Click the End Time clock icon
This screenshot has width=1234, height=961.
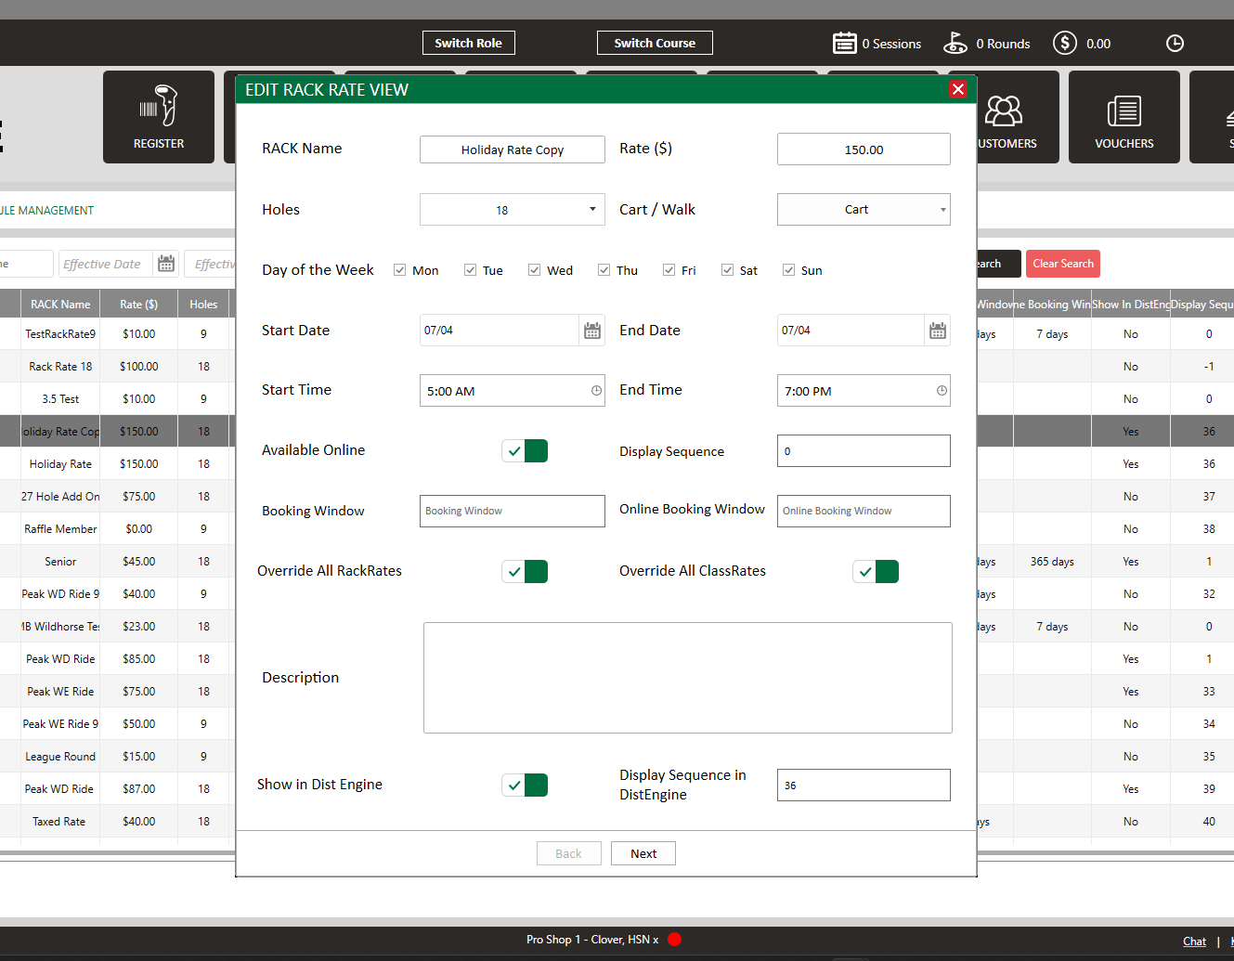pos(942,391)
